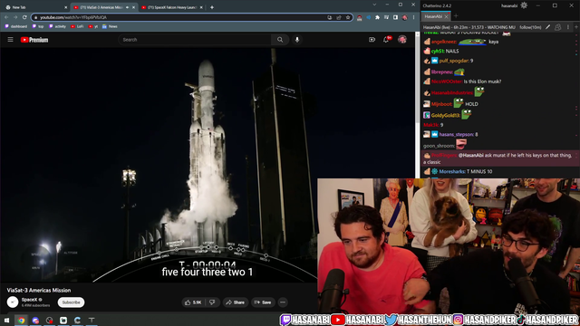Subscribe to the SpaceX channel
580x326 pixels.
click(71, 302)
